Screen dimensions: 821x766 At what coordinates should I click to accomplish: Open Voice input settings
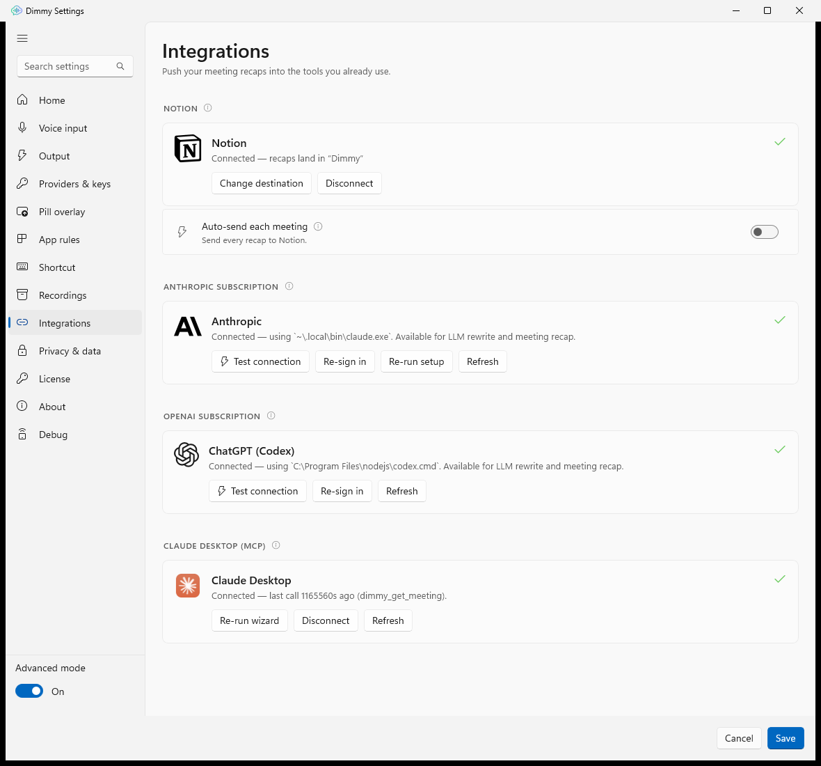click(75, 128)
